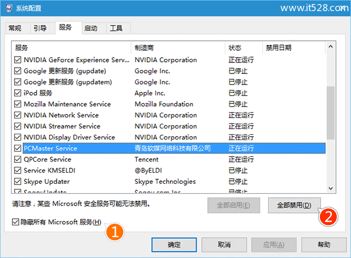Uncheck the Service KMSELDI checkbox
The width and height of the screenshot is (351, 258).
click(x=18, y=170)
